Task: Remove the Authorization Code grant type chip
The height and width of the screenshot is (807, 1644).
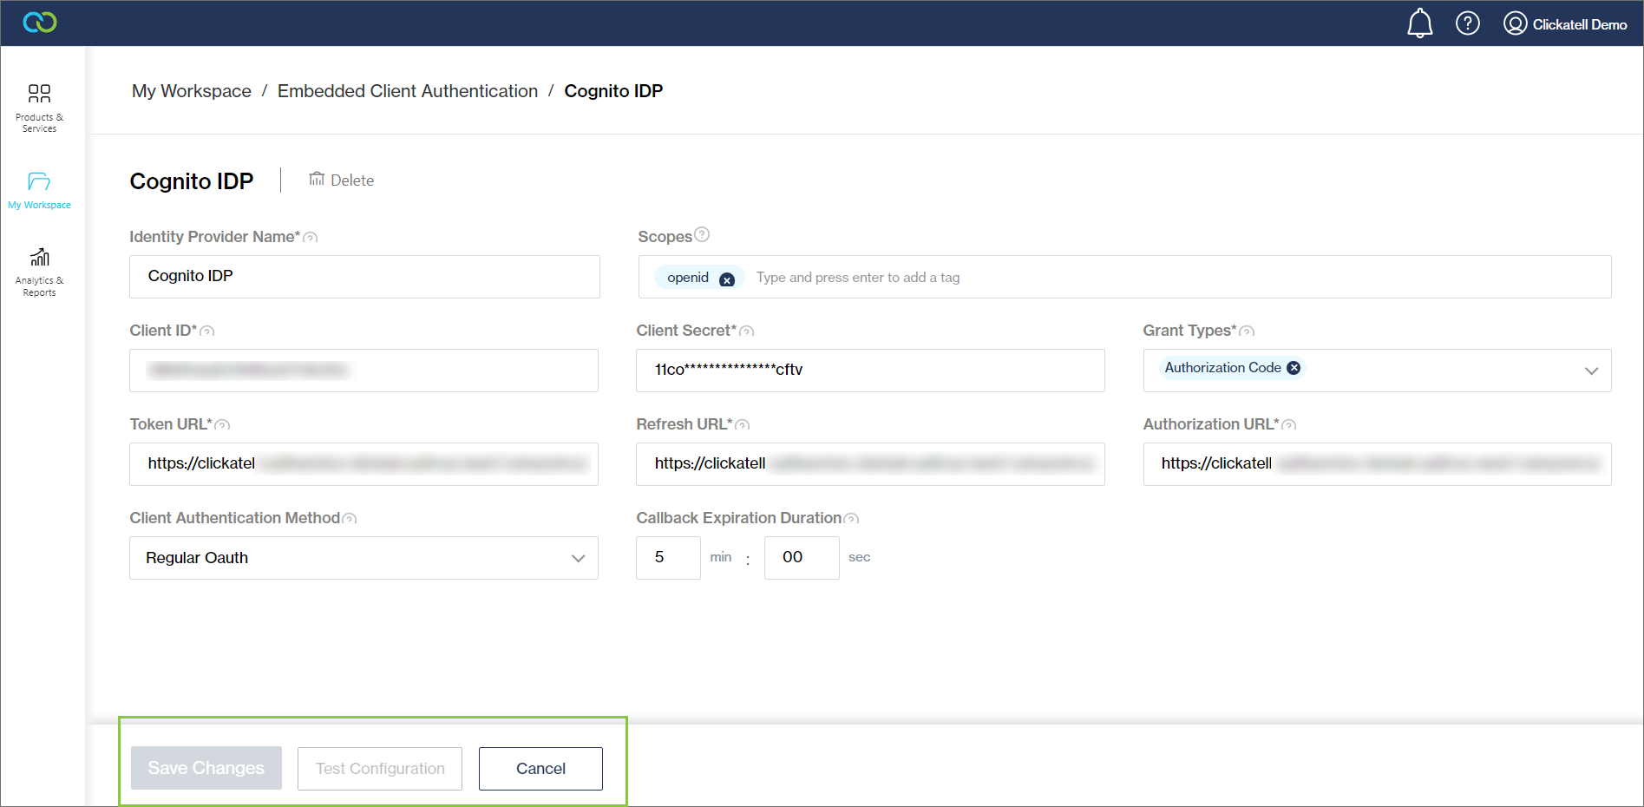Action: [x=1294, y=367]
